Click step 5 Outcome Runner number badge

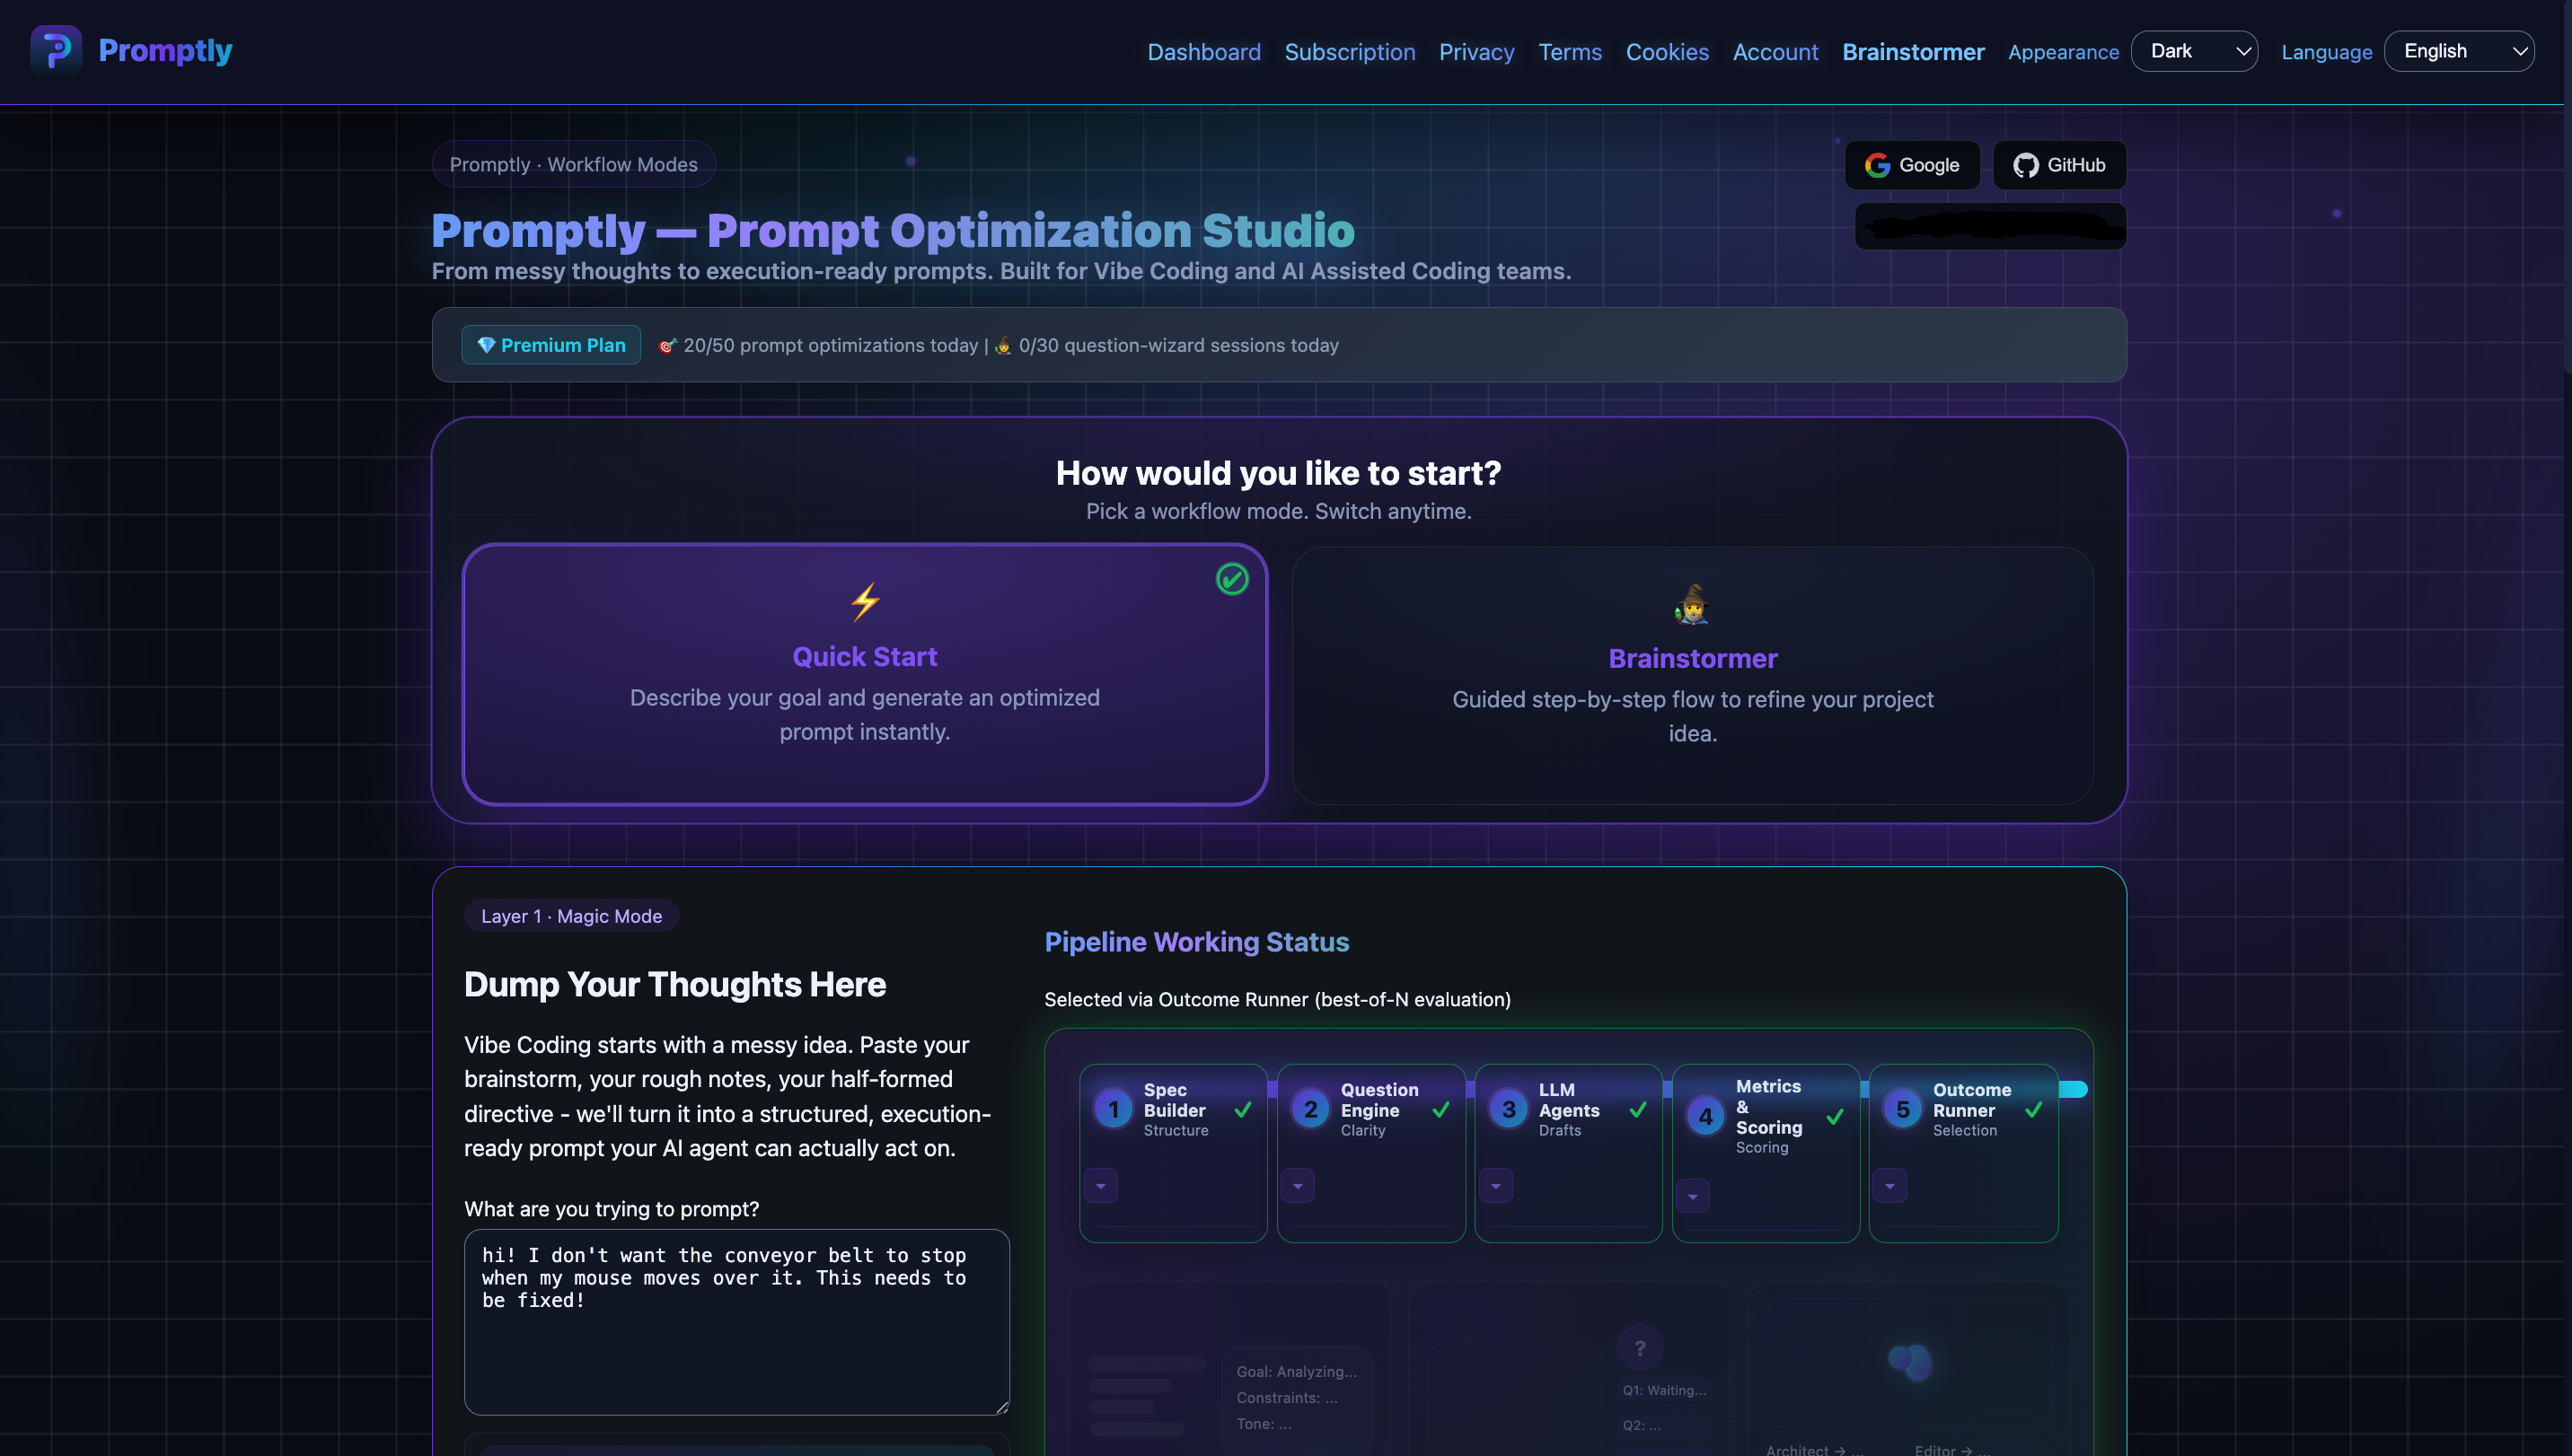(1902, 1109)
